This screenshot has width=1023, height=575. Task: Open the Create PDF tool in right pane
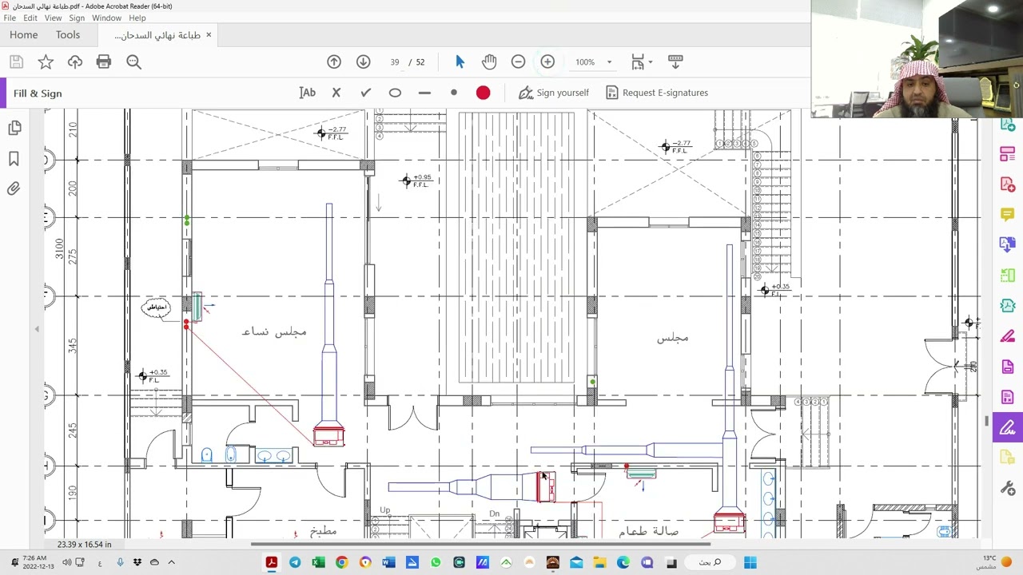pyautogui.click(x=1007, y=184)
